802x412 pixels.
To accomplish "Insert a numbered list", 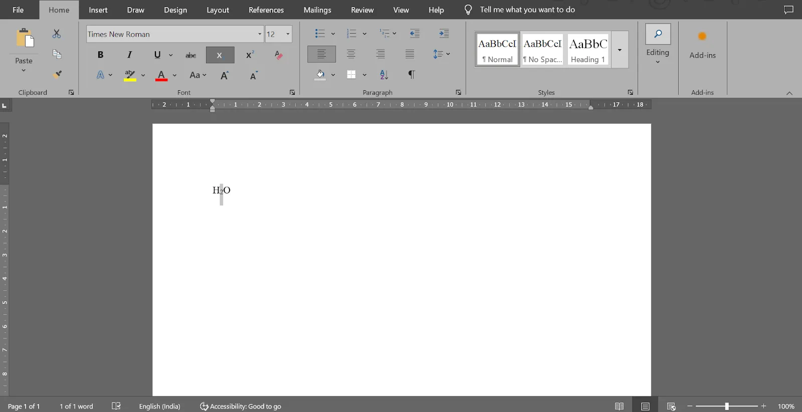I will coord(351,34).
